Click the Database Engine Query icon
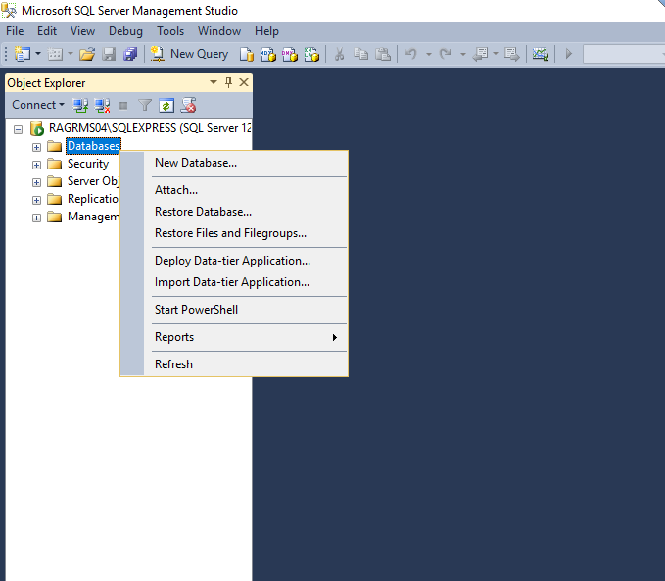 coord(247,54)
